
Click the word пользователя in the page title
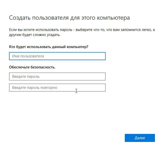tap(50, 18)
